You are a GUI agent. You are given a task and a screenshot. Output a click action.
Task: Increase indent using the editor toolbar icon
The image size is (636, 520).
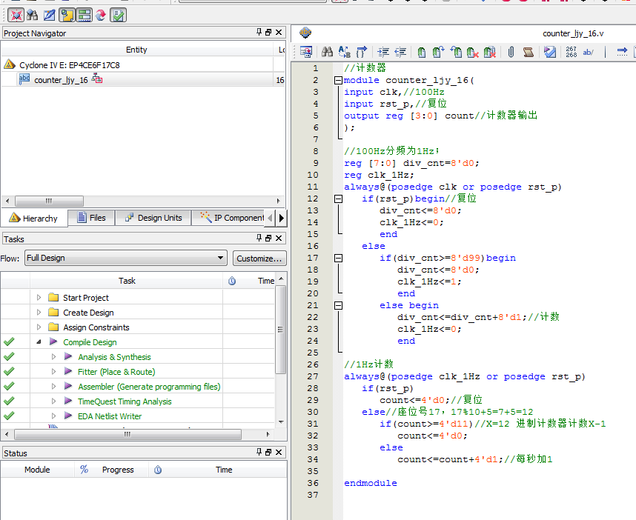382,52
